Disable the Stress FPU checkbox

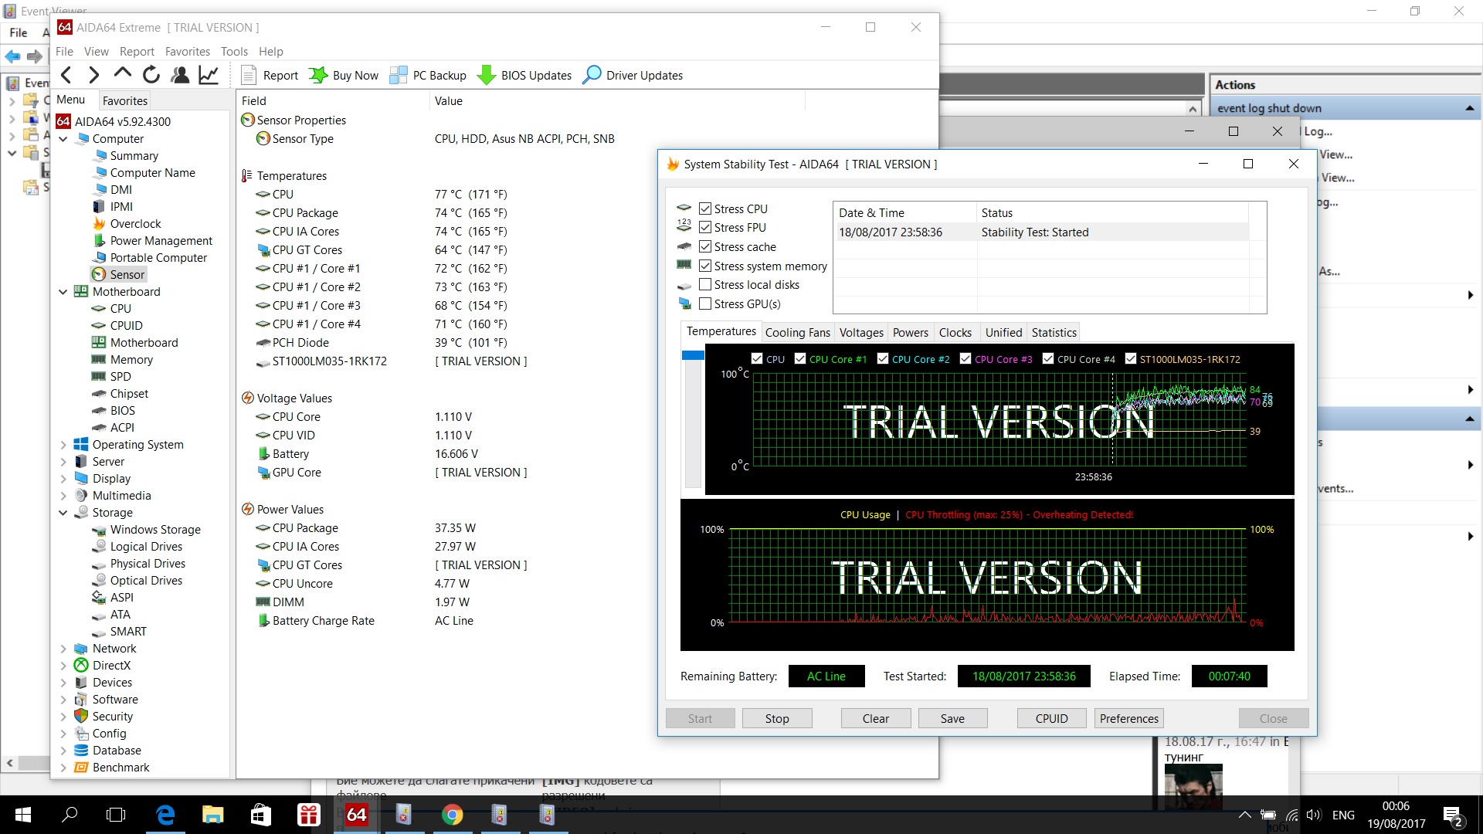pos(705,227)
